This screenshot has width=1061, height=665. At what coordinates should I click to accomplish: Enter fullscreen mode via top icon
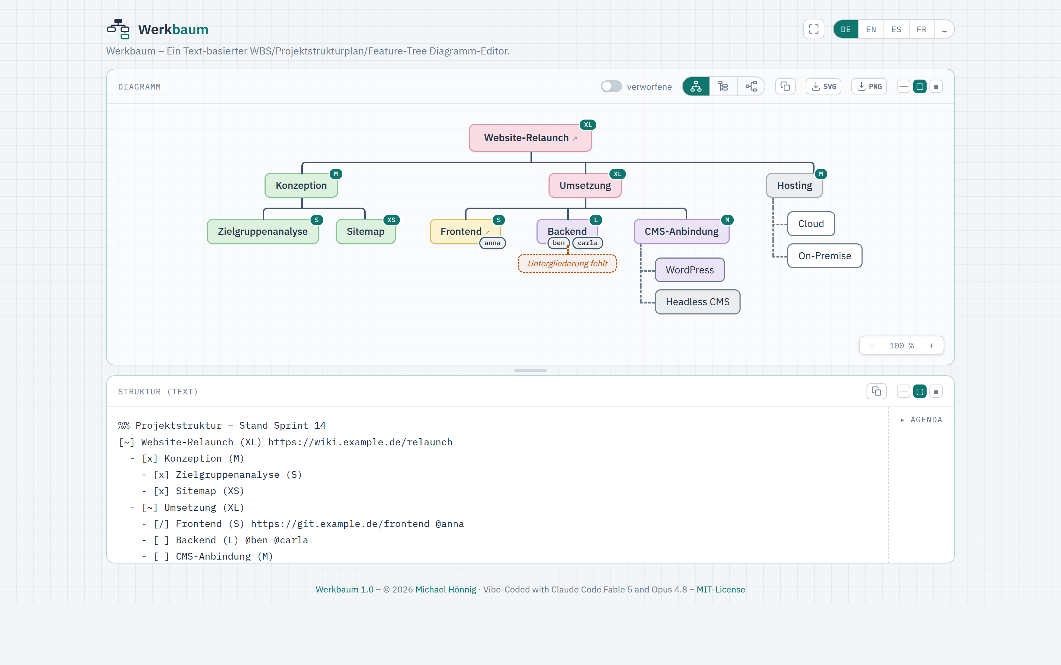[x=813, y=29]
